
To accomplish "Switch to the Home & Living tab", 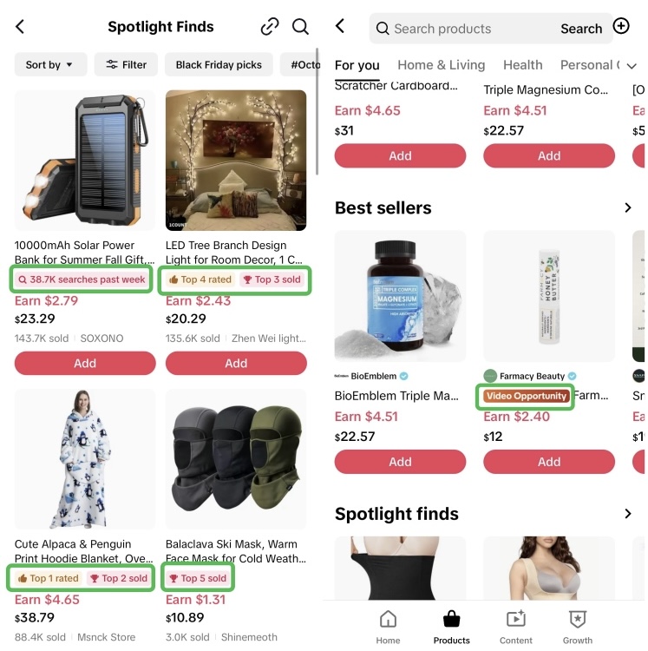I will 441,65.
